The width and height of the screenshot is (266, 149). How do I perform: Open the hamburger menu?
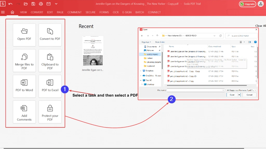(3, 12)
